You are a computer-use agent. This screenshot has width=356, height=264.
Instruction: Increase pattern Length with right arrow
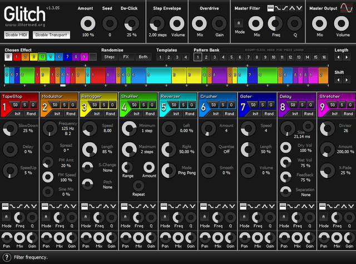point(347,57)
